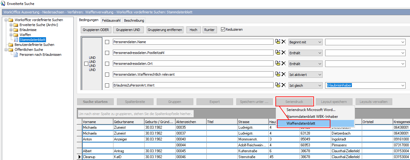Remove the Postleitzahl condition via X icon
Screen dimensions: 410x160
[283, 53]
